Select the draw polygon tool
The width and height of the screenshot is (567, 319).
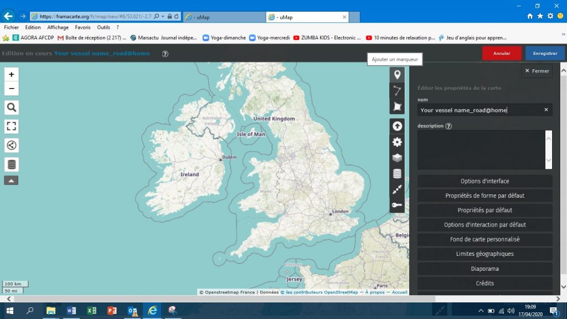click(x=397, y=106)
